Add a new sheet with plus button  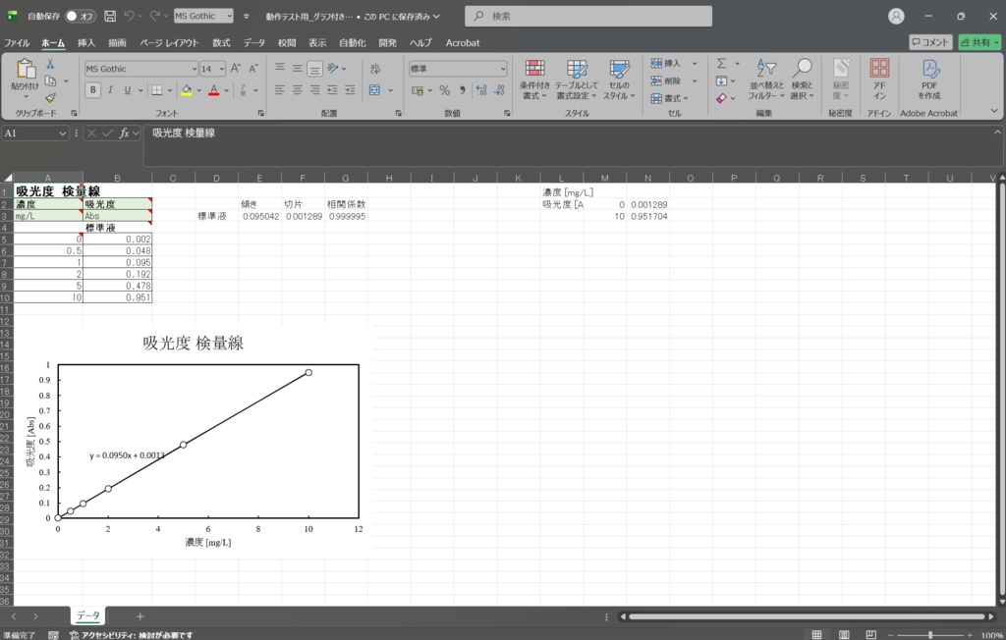click(140, 616)
